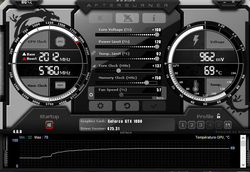250x172 pixels.
Task: Toggle Fan Speed Auto mode
Action: (160, 98)
